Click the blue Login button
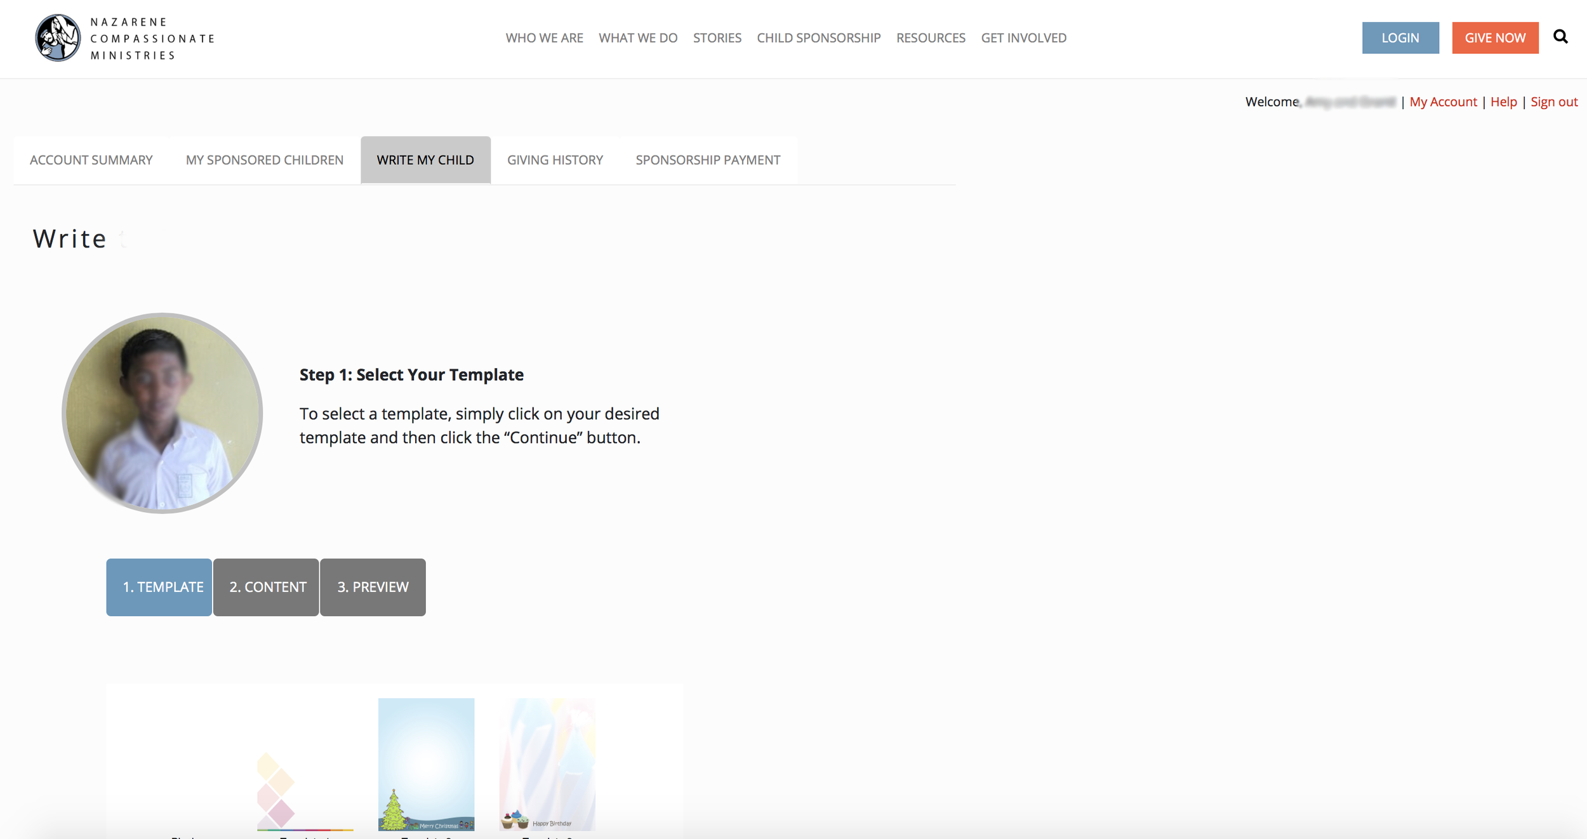The image size is (1587, 839). (1400, 38)
